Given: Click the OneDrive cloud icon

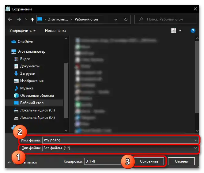Looking at the screenshot, I should click(14, 42).
